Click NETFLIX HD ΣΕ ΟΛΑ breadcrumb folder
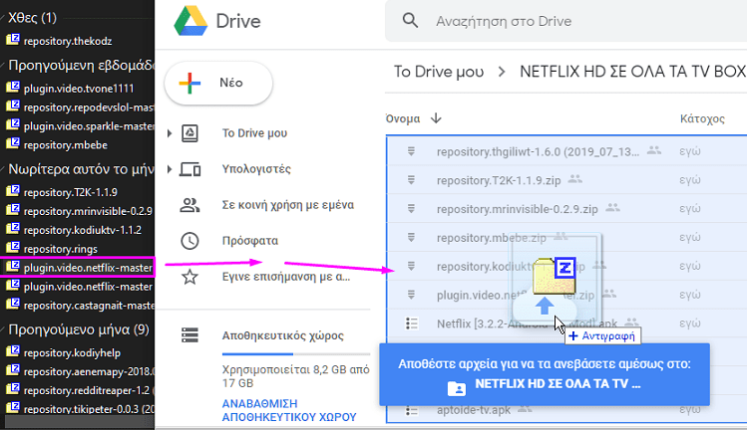Image resolution: width=747 pixels, height=430 pixels. [632, 72]
